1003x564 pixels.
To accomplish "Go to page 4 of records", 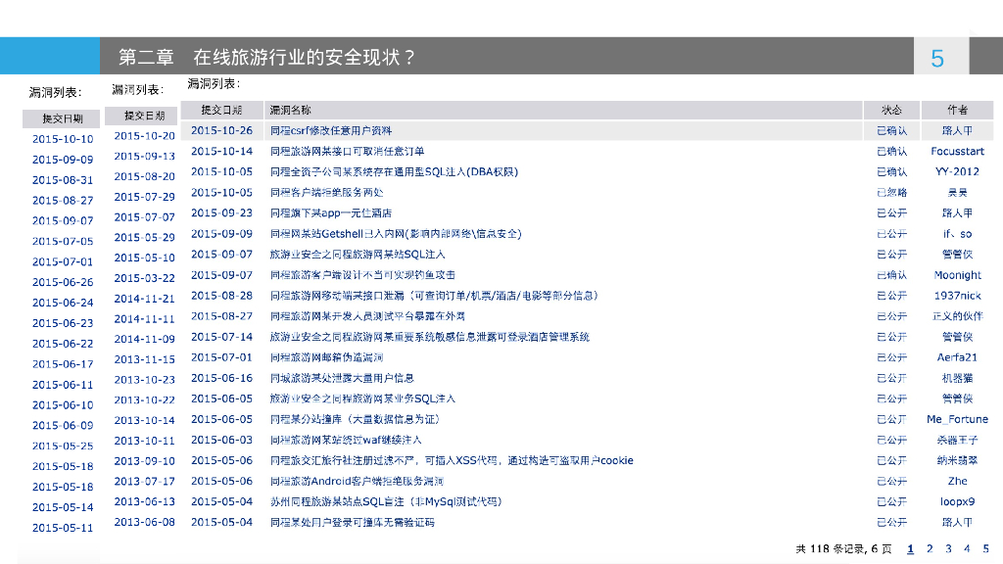I will pyautogui.click(x=967, y=548).
